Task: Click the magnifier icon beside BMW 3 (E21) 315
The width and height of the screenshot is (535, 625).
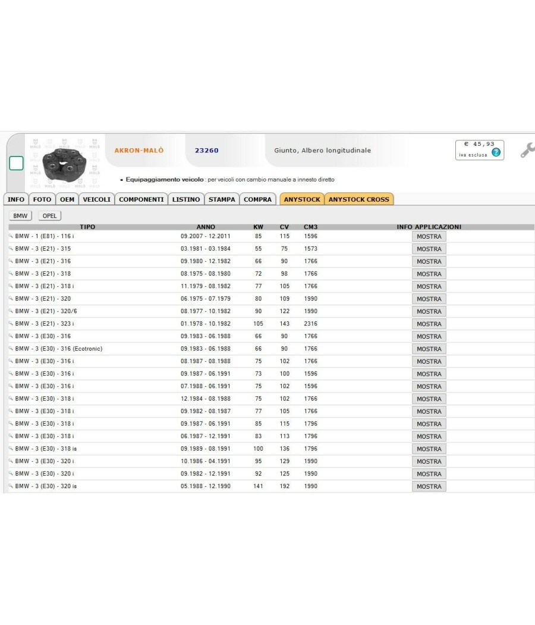Action: (11, 248)
